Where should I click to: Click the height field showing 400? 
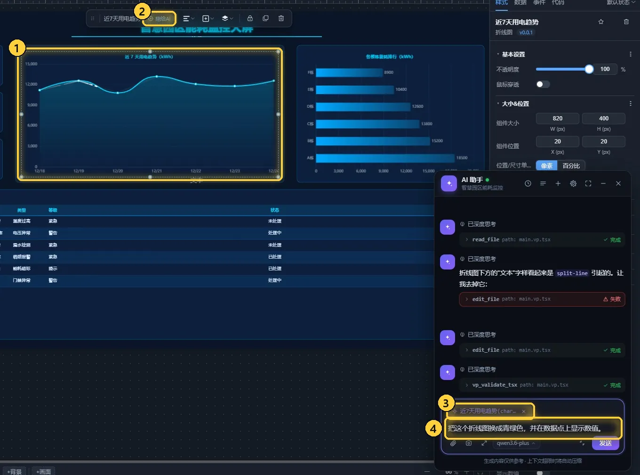click(604, 119)
